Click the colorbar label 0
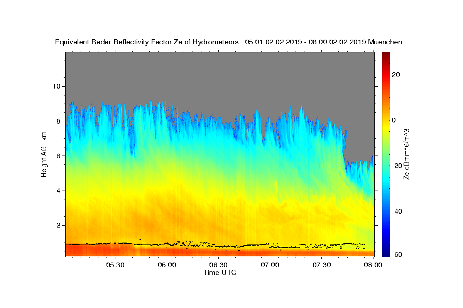Image resolution: width=463 pixels, height=308 pixels. point(394,120)
